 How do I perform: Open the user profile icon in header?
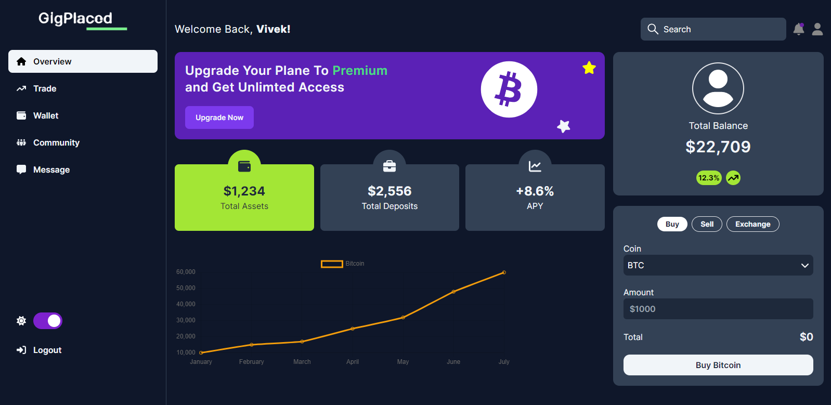pyautogui.click(x=817, y=29)
